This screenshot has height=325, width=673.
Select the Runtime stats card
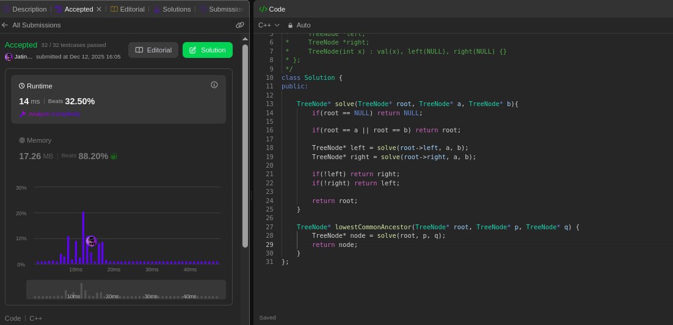(118, 99)
